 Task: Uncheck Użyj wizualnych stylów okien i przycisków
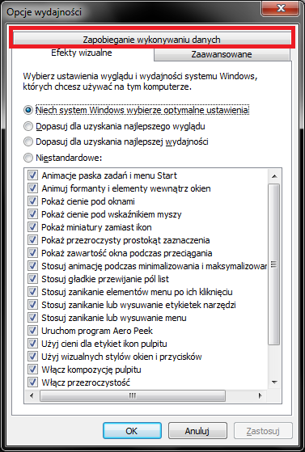pos(32,357)
